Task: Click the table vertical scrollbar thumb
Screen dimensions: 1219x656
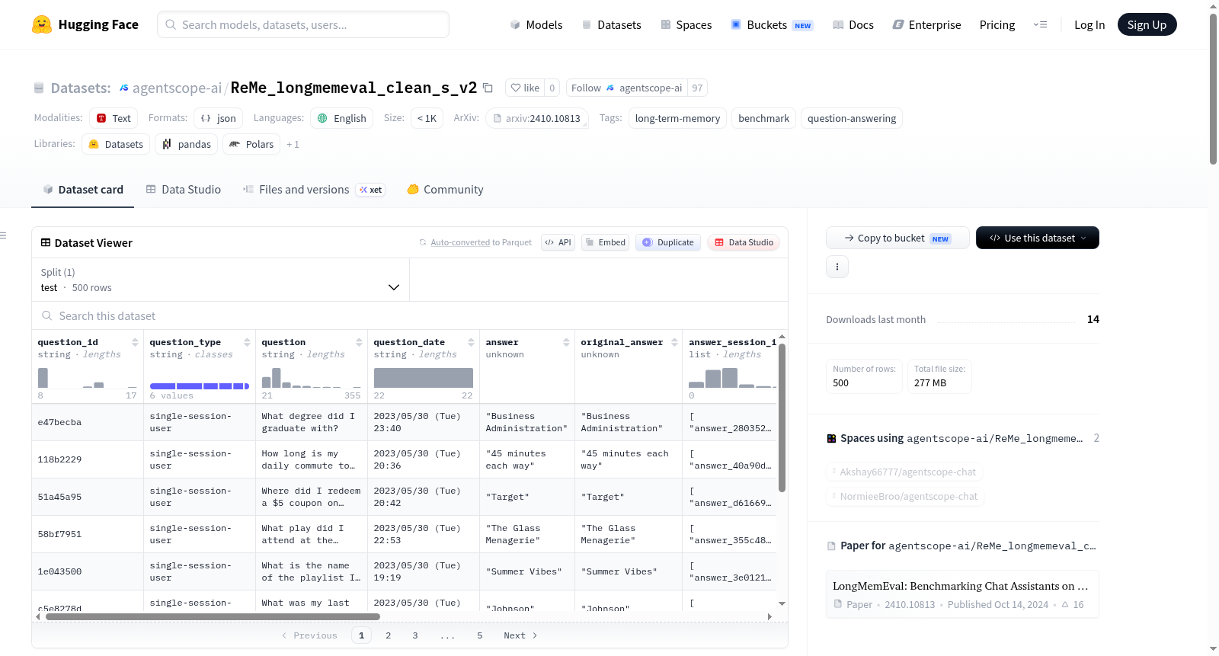Action: pos(782,418)
